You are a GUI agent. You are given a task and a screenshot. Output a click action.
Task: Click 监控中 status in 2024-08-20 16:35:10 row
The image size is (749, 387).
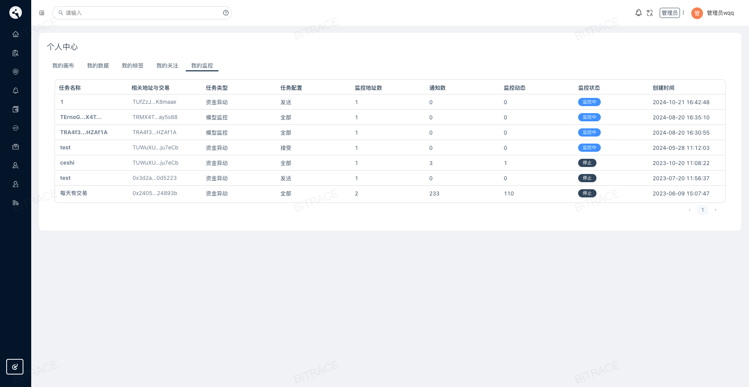(x=589, y=117)
